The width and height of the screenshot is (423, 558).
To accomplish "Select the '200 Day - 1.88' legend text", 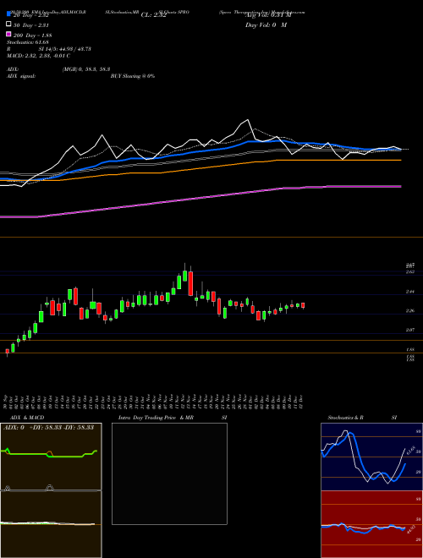I will pos(33,36).
